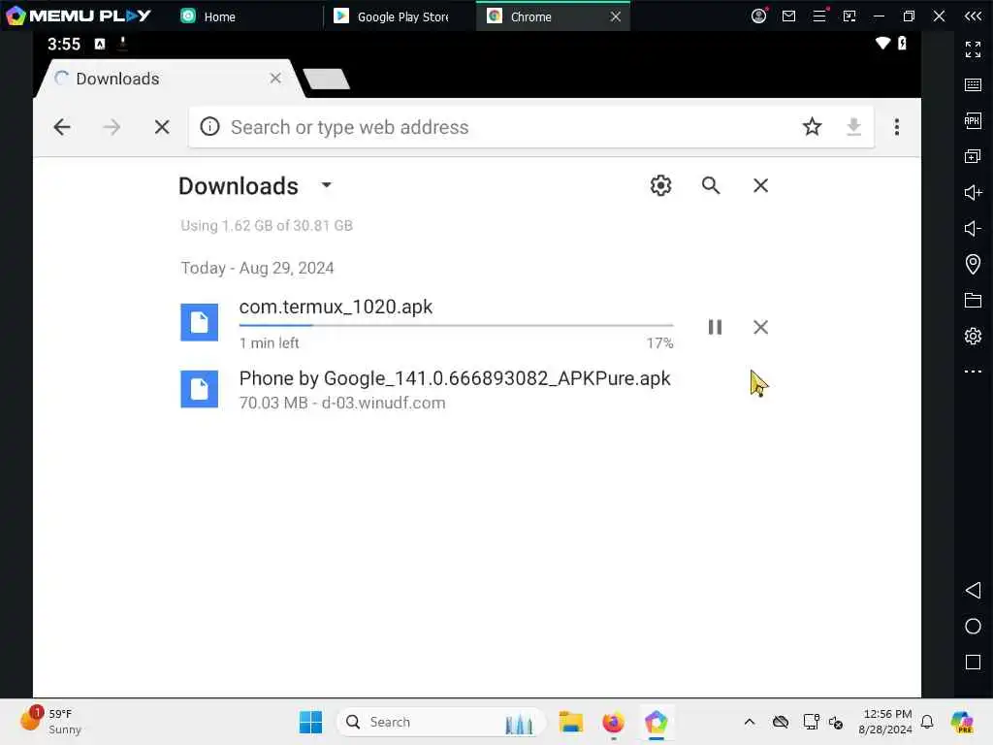Click the com.termux file icon
Image resolution: width=993 pixels, height=745 pixels.
(x=200, y=322)
